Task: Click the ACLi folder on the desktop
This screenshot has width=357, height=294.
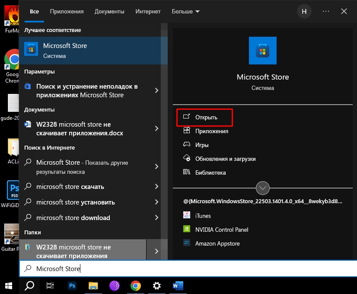Action: (13, 151)
